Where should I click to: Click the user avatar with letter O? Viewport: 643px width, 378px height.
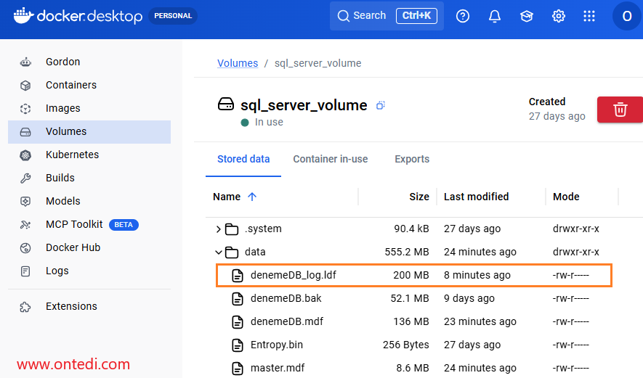pyautogui.click(x=626, y=16)
